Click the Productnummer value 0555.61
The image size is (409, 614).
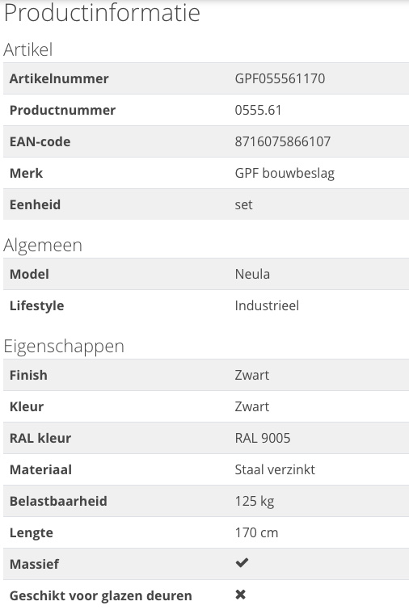click(258, 110)
